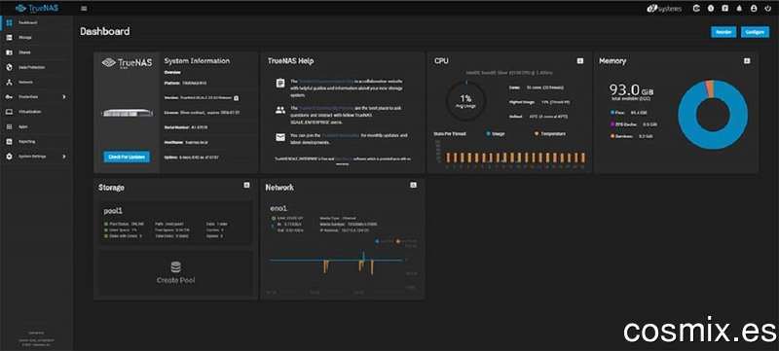
Task: Click the TrueNAS logo in the top-left header
Action: tap(37, 8)
